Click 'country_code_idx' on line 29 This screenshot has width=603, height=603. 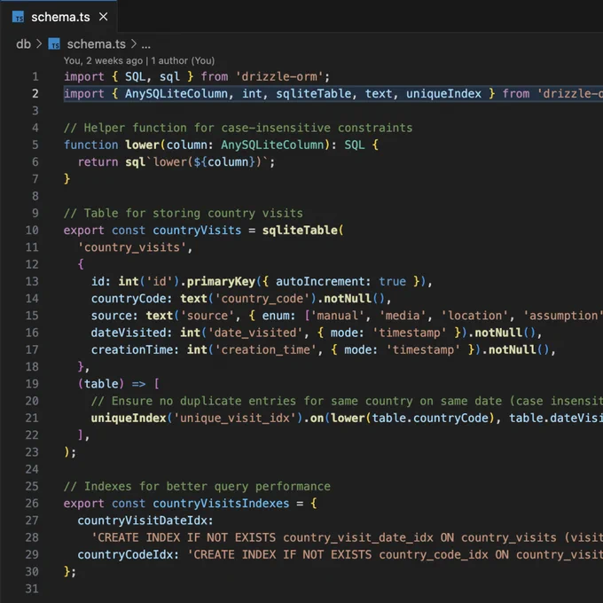click(434, 554)
